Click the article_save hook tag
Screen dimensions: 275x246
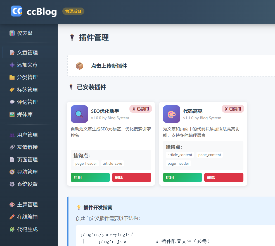112,163
